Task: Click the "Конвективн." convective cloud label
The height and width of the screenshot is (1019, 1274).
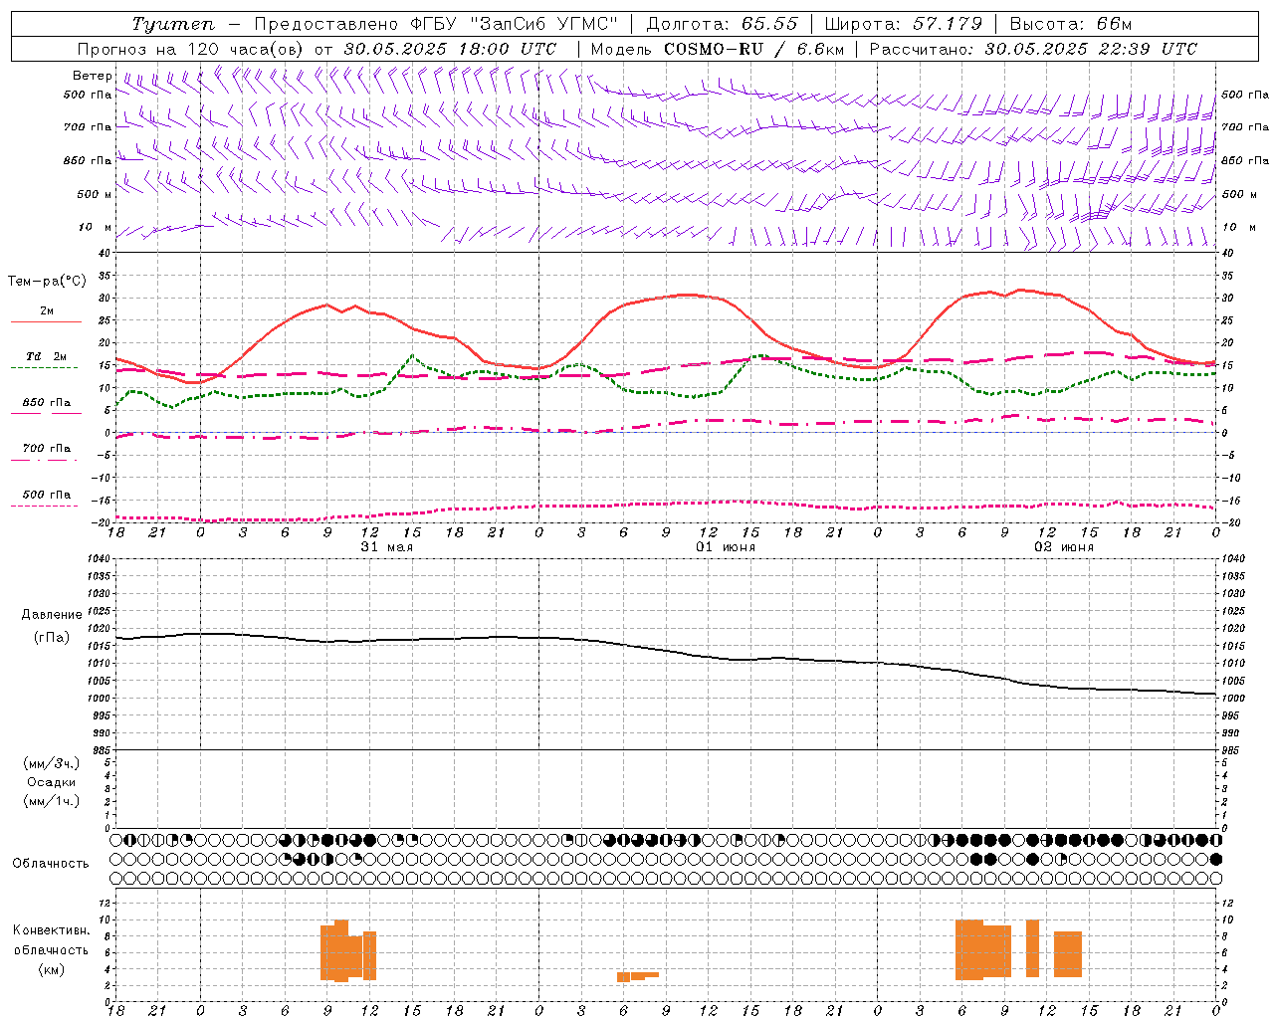Action: (51, 930)
